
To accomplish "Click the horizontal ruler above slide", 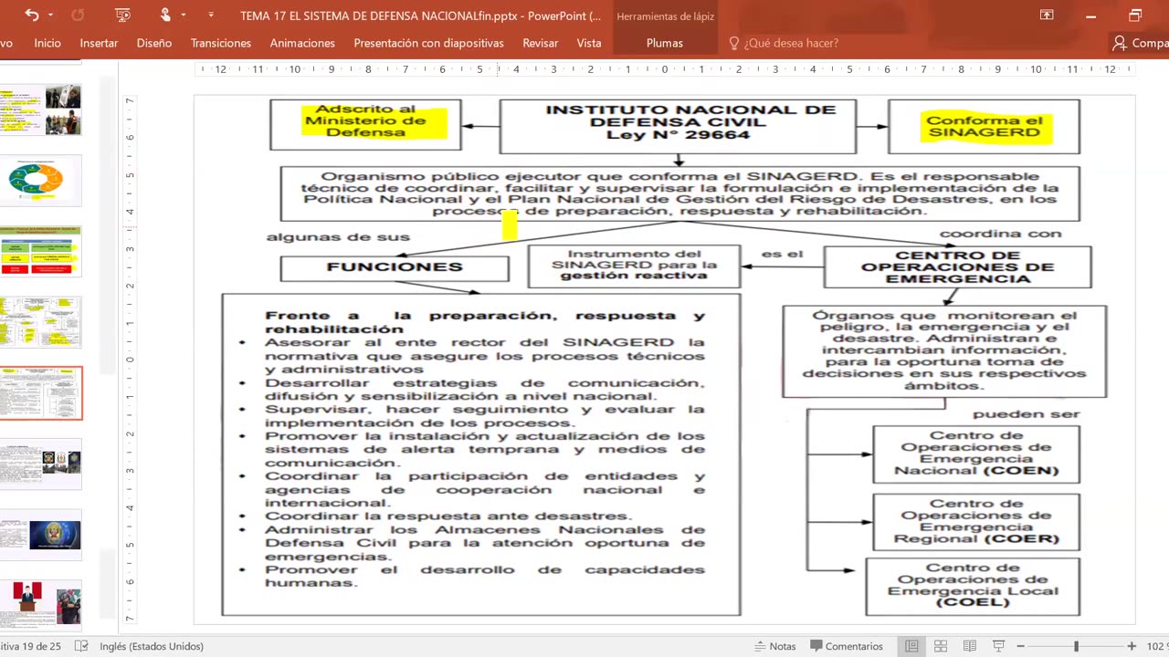I will (667, 69).
